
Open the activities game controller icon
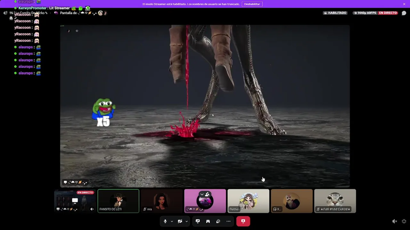click(208, 221)
